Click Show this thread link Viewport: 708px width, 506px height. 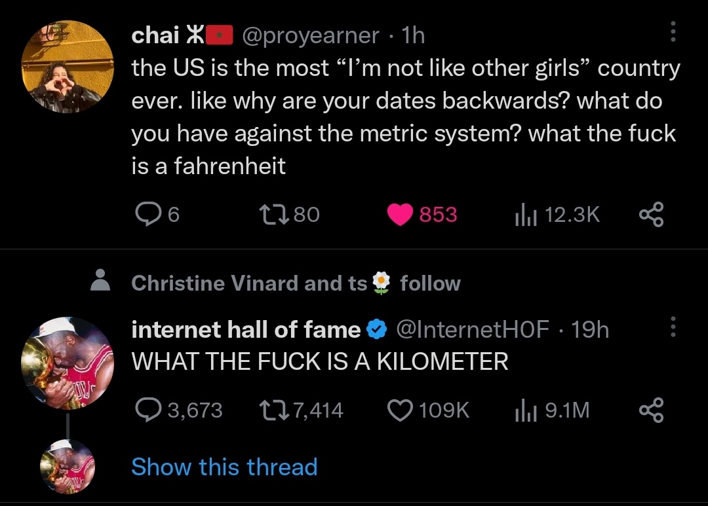pyautogui.click(x=224, y=466)
